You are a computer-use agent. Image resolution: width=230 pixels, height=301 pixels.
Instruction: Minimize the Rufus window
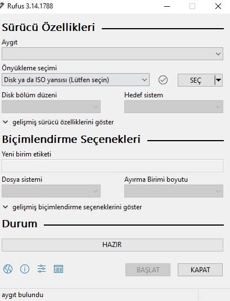point(167,6)
